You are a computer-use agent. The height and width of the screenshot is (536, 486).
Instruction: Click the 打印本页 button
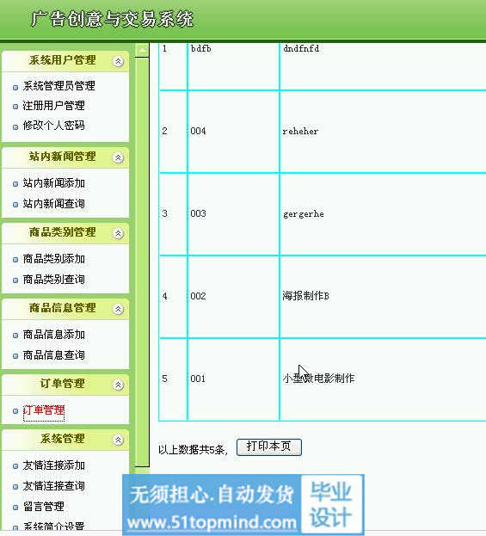(x=269, y=447)
